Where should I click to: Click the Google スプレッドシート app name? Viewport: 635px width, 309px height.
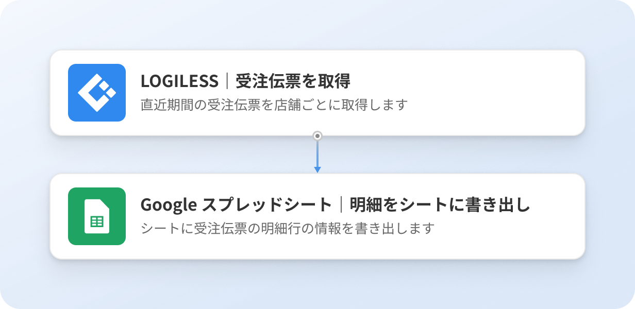pyautogui.click(x=236, y=205)
